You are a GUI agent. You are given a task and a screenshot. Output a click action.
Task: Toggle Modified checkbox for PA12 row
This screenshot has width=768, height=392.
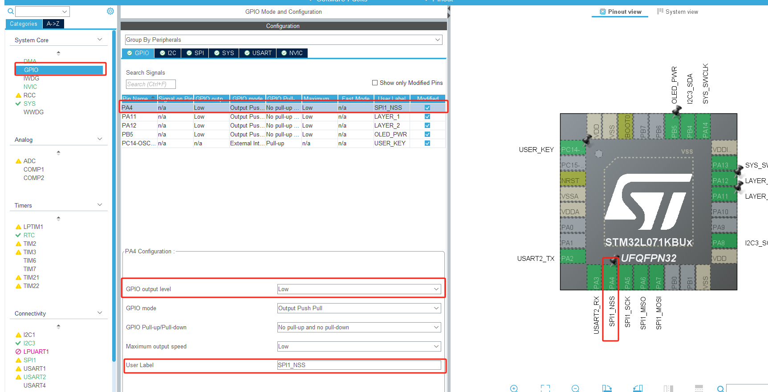click(x=427, y=125)
